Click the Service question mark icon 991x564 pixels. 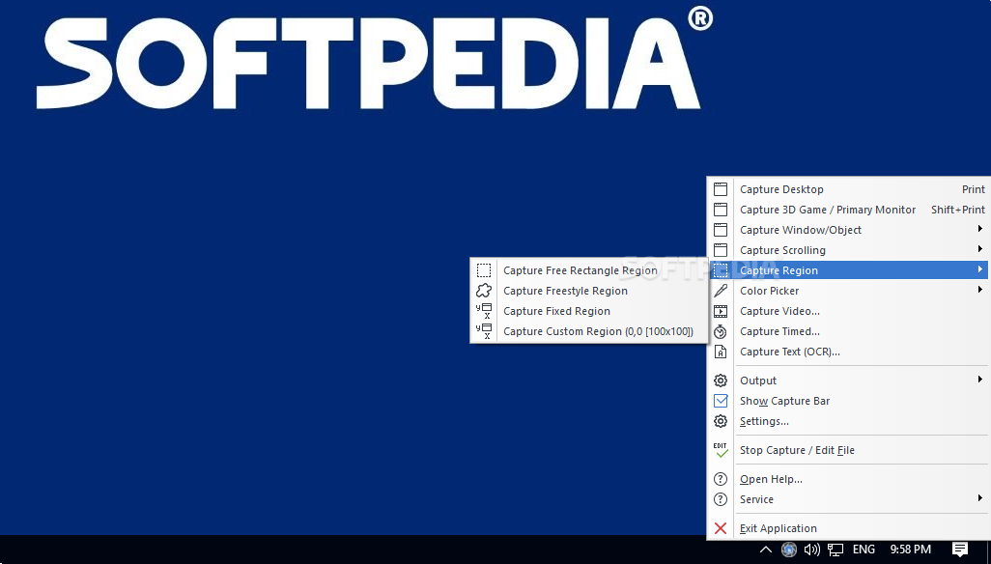(x=721, y=499)
